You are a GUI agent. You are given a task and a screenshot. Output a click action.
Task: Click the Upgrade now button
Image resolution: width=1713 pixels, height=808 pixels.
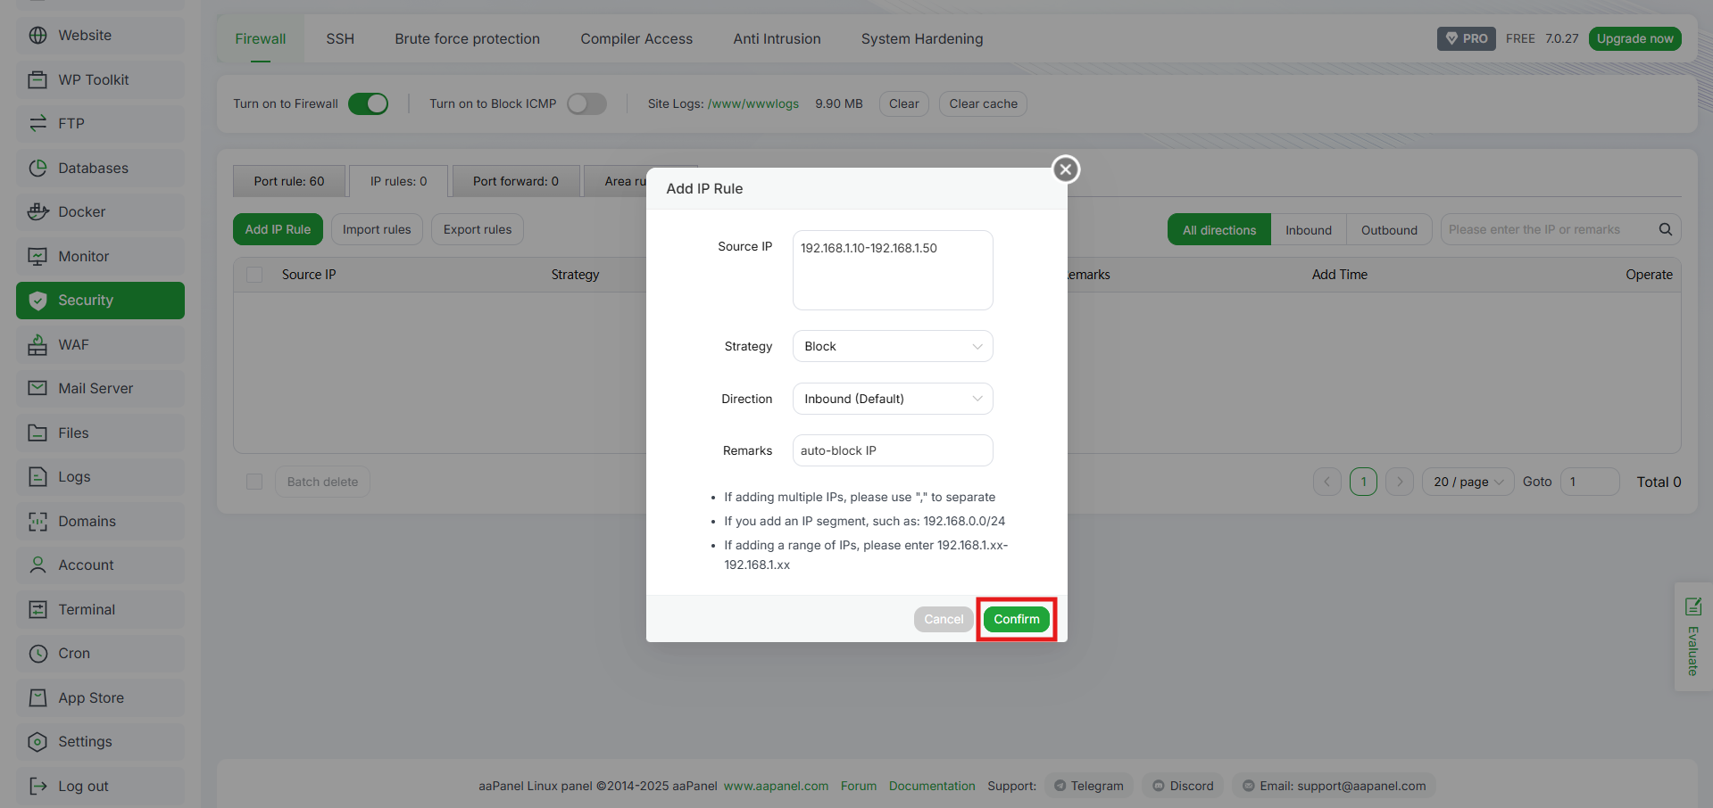point(1635,38)
